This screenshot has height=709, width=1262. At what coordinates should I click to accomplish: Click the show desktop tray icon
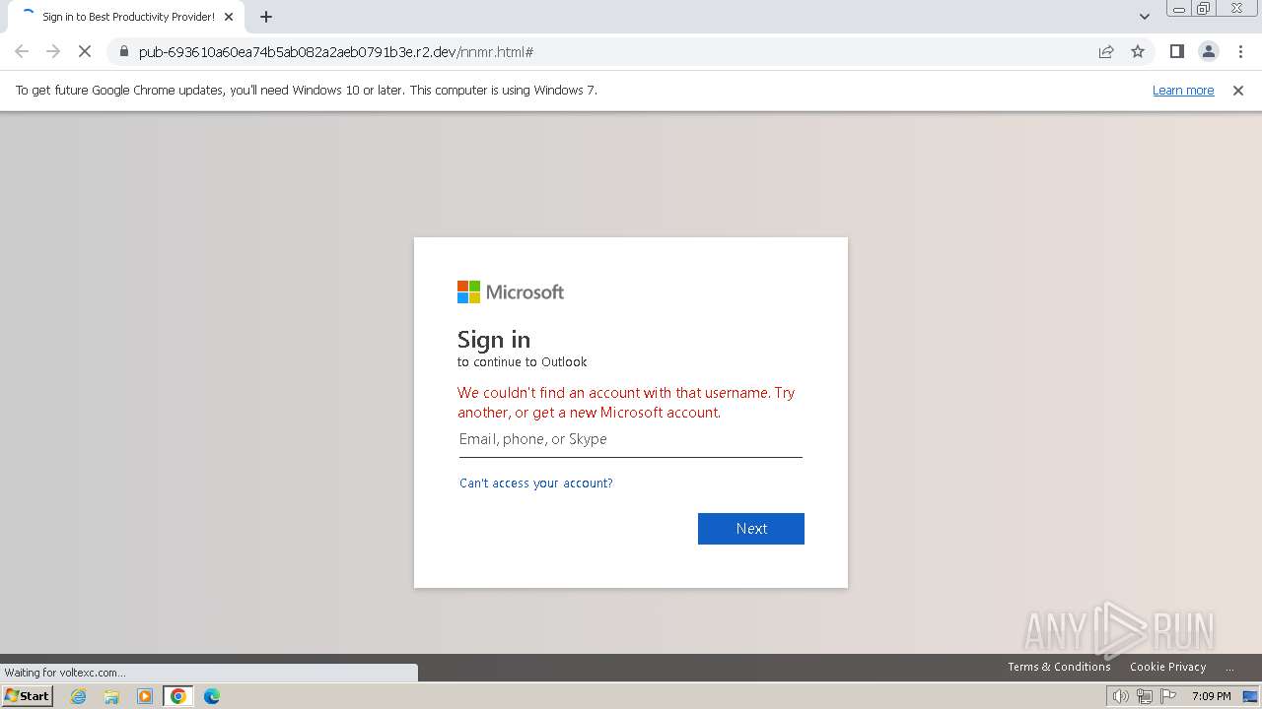point(1251,696)
